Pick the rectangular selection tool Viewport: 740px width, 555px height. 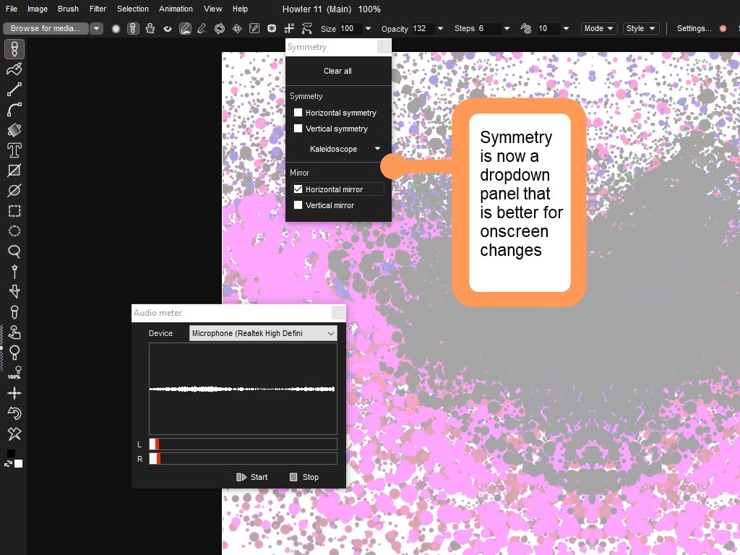tap(14, 211)
